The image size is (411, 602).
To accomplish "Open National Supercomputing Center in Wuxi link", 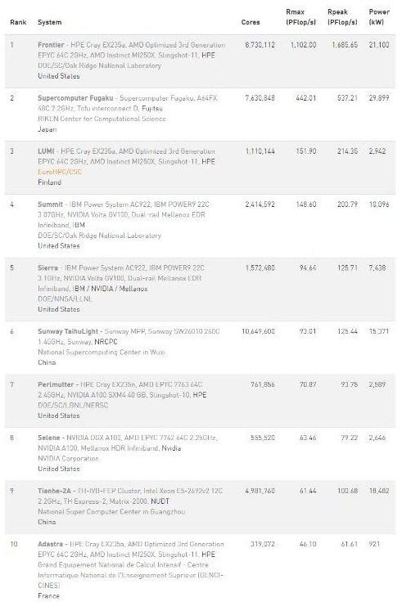I will point(102,353).
